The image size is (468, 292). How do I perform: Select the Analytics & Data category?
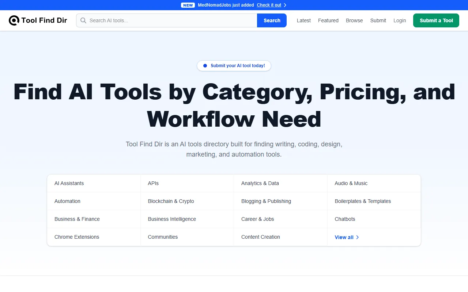[x=260, y=183]
